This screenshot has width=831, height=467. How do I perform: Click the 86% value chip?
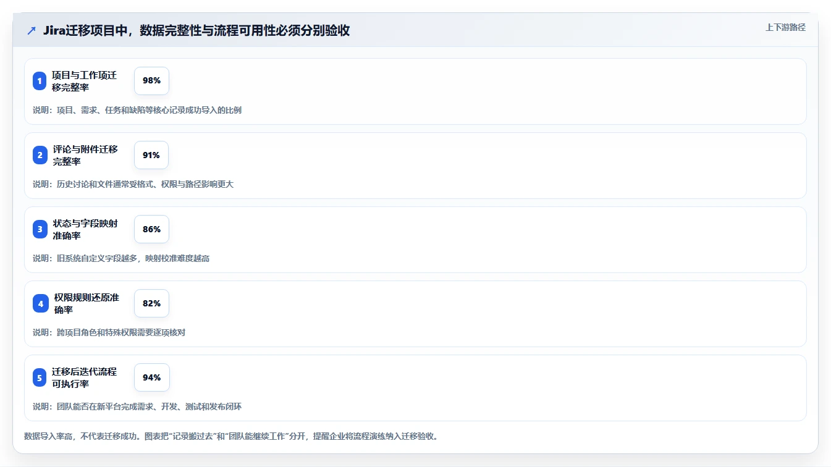(x=151, y=229)
